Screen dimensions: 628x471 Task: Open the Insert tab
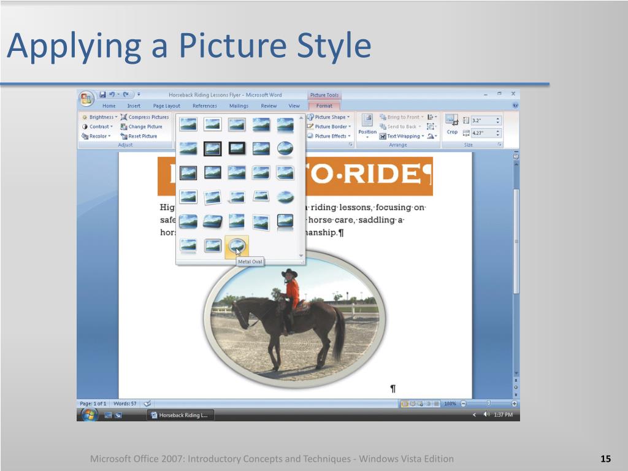point(134,105)
